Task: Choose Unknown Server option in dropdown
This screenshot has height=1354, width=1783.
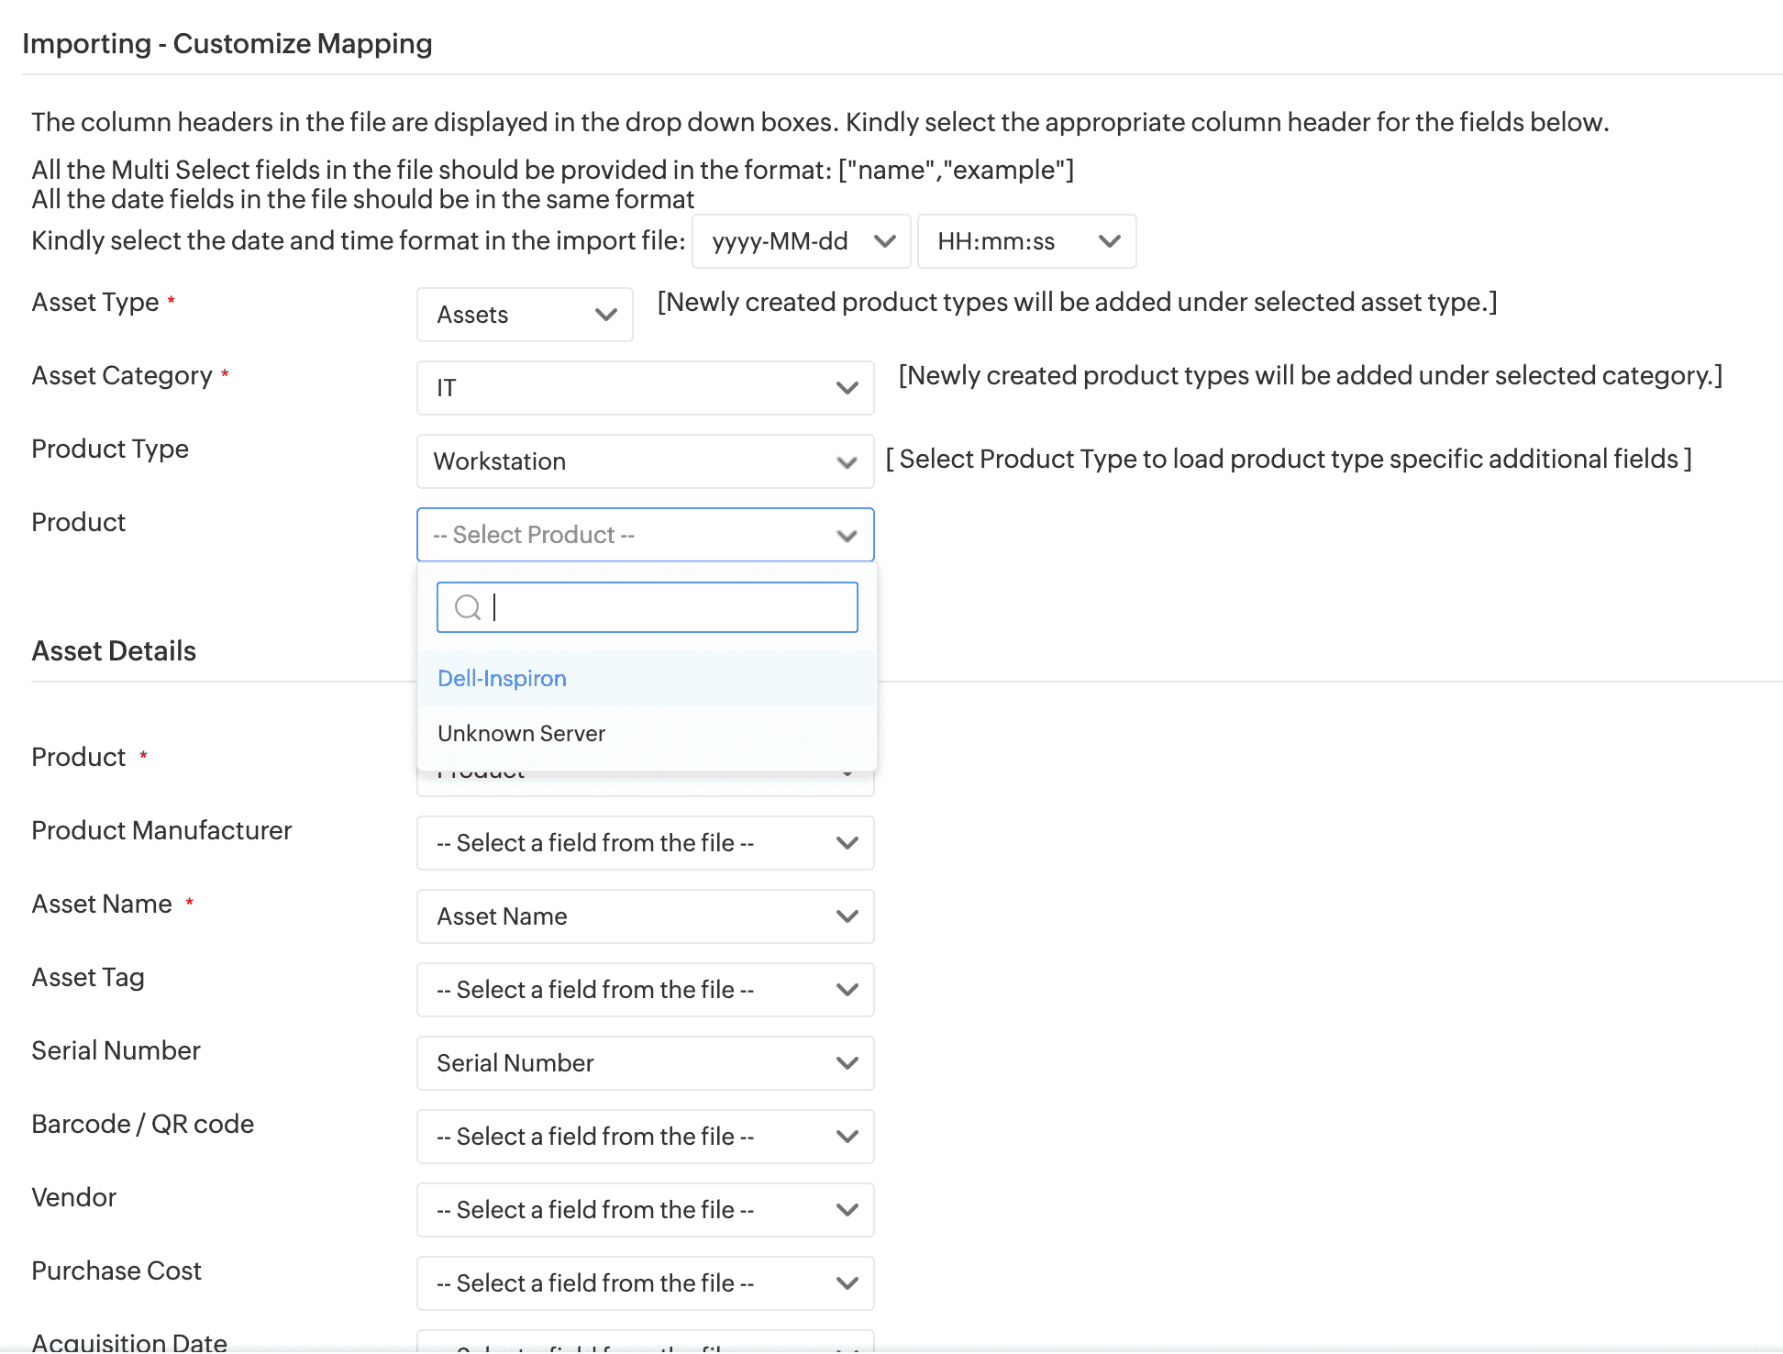Action: (x=521, y=734)
